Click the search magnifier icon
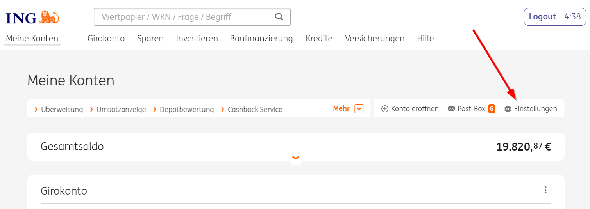590x209 pixels. coord(279,17)
